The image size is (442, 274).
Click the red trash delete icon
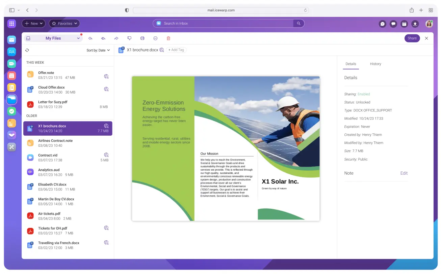click(x=168, y=38)
